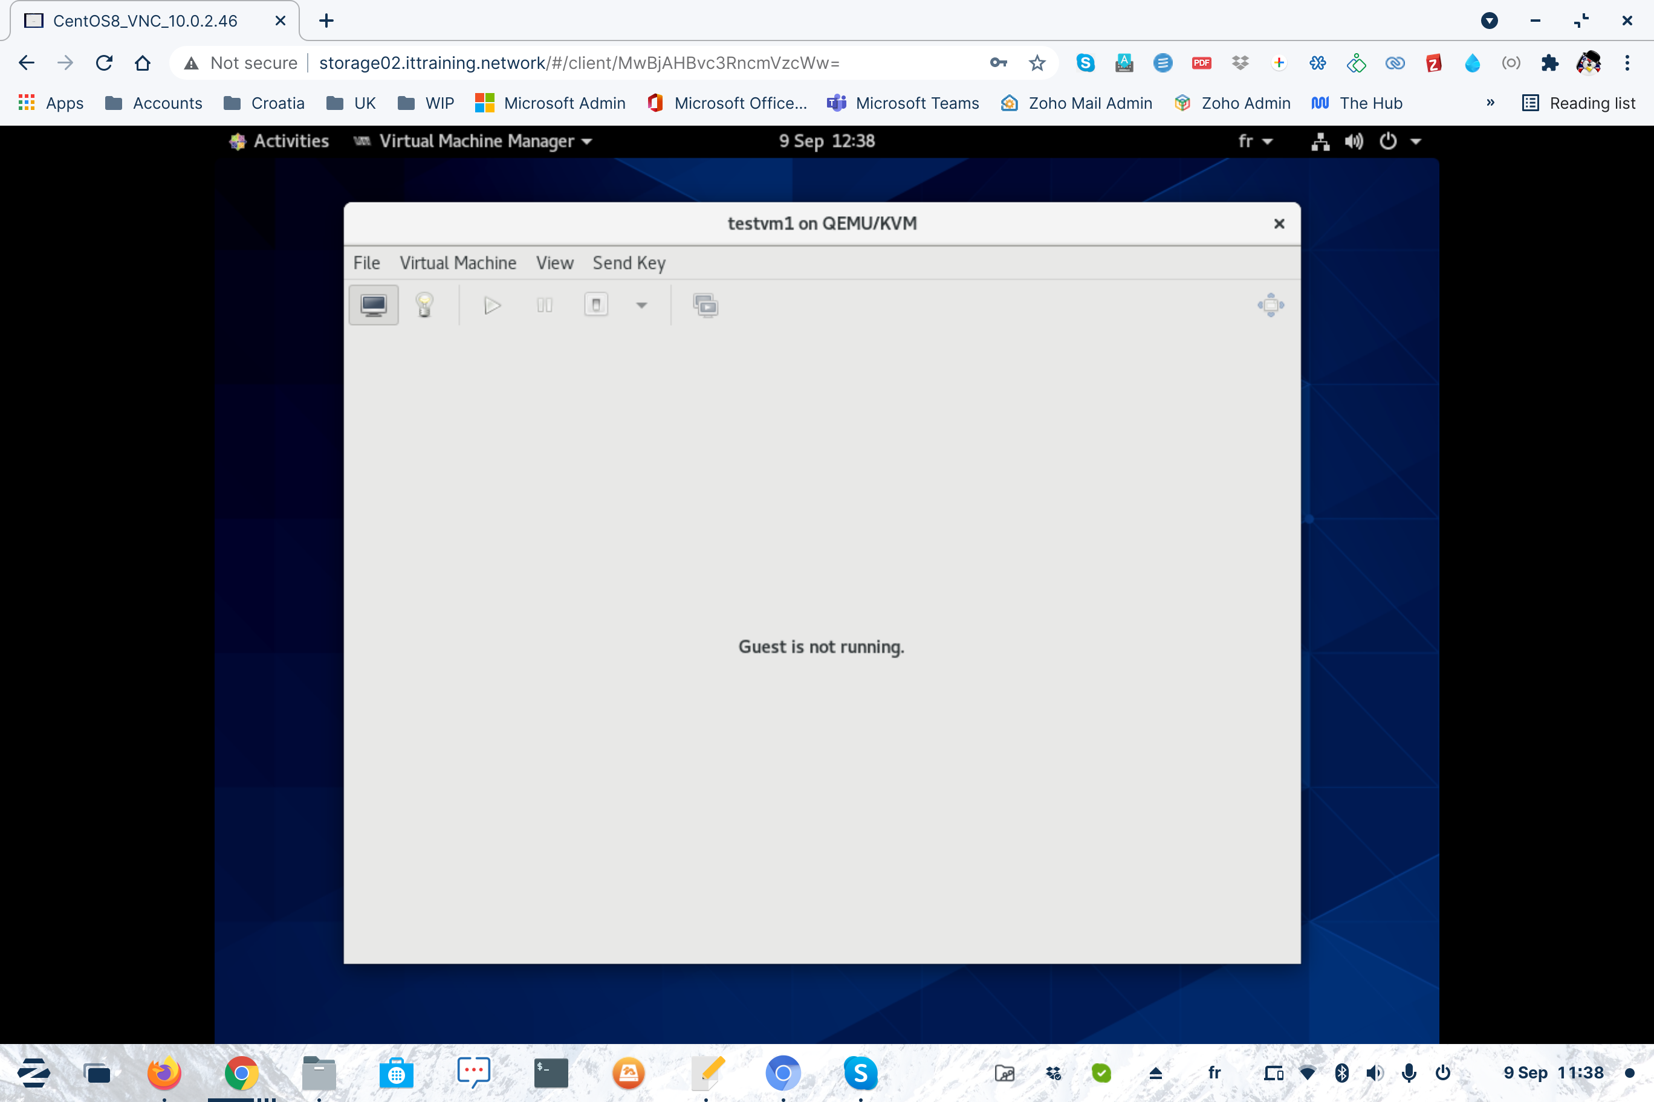This screenshot has width=1654, height=1102.
Task: Open the View menu in testvm1 window
Action: point(555,263)
